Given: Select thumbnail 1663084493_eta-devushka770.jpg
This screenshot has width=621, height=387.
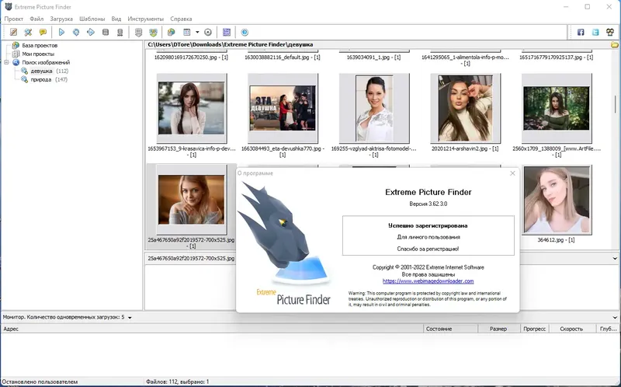Looking at the screenshot, I should [x=283, y=108].
